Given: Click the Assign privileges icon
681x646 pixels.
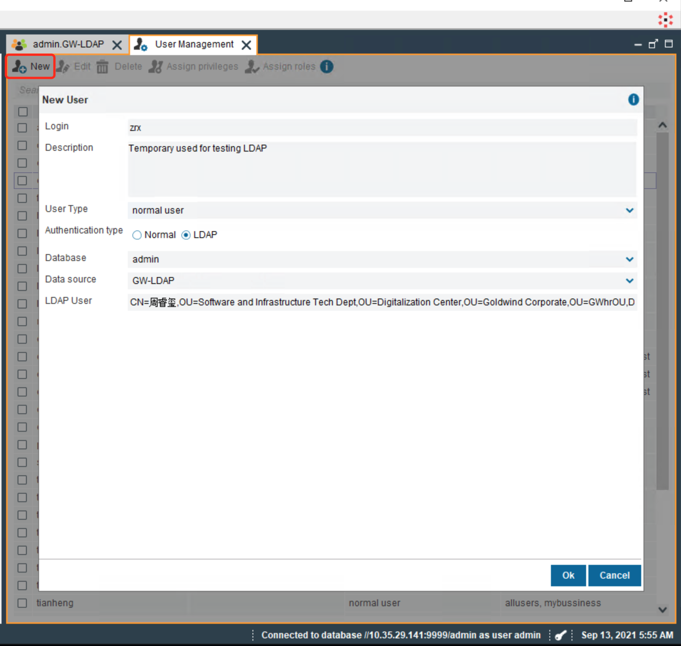Looking at the screenshot, I should click(156, 67).
